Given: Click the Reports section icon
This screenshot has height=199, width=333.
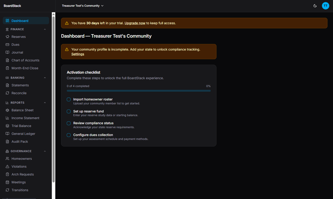Looking at the screenshot, I should coord(7,103).
